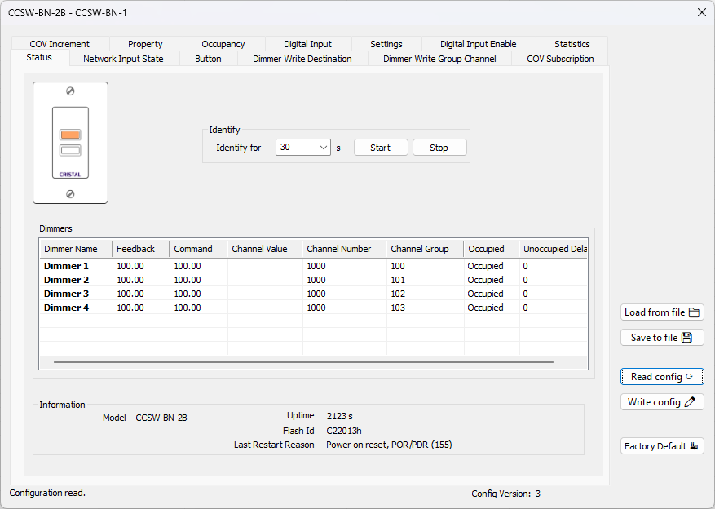Viewport: 715px width, 509px height.
Task: Click the Flash Id value C22013h
Action: click(x=344, y=431)
